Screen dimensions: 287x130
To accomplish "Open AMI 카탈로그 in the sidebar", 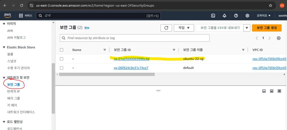I will pos(16,38).
